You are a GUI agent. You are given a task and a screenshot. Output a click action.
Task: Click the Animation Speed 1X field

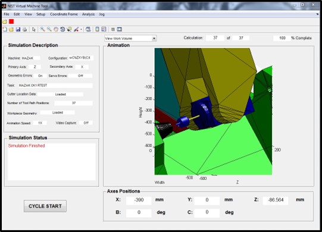[x=40, y=123]
